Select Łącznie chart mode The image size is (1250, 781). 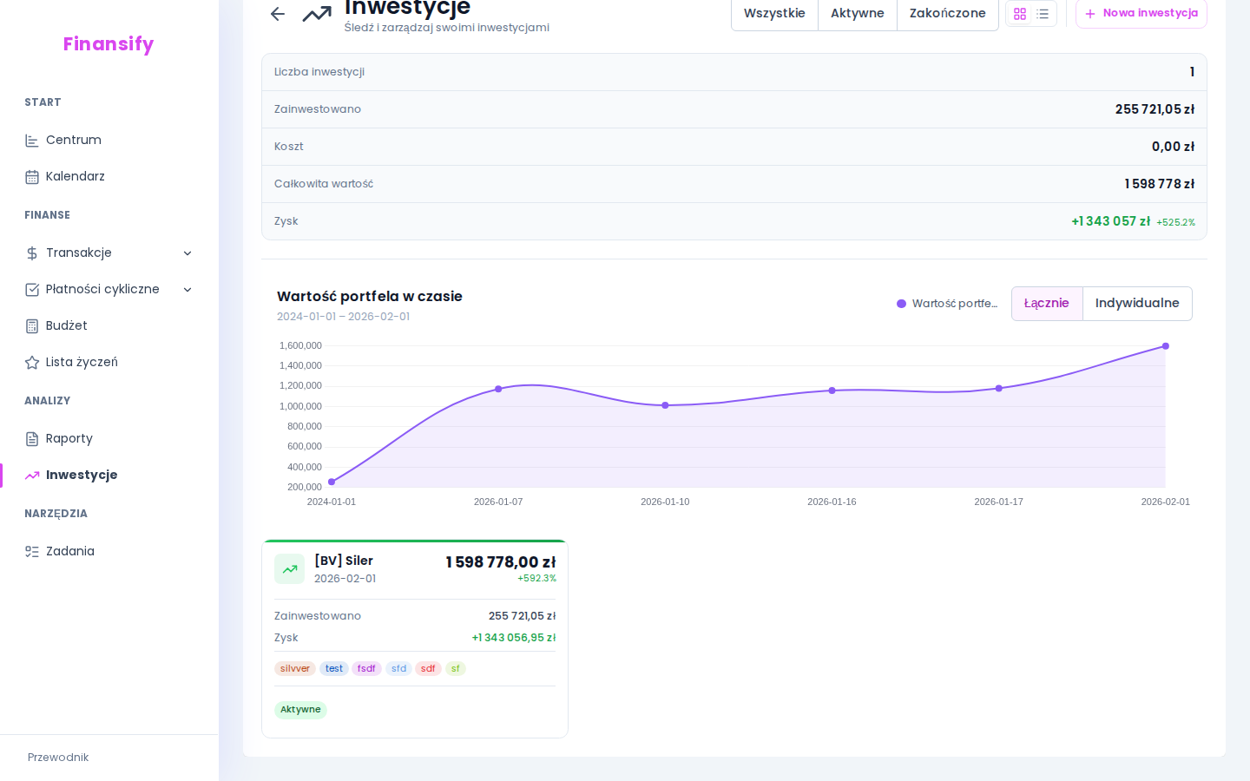pos(1046,304)
